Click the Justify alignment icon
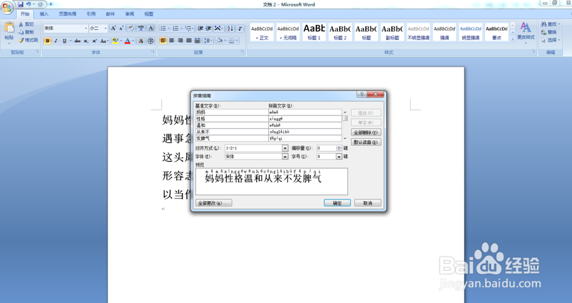 click(189, 41)
